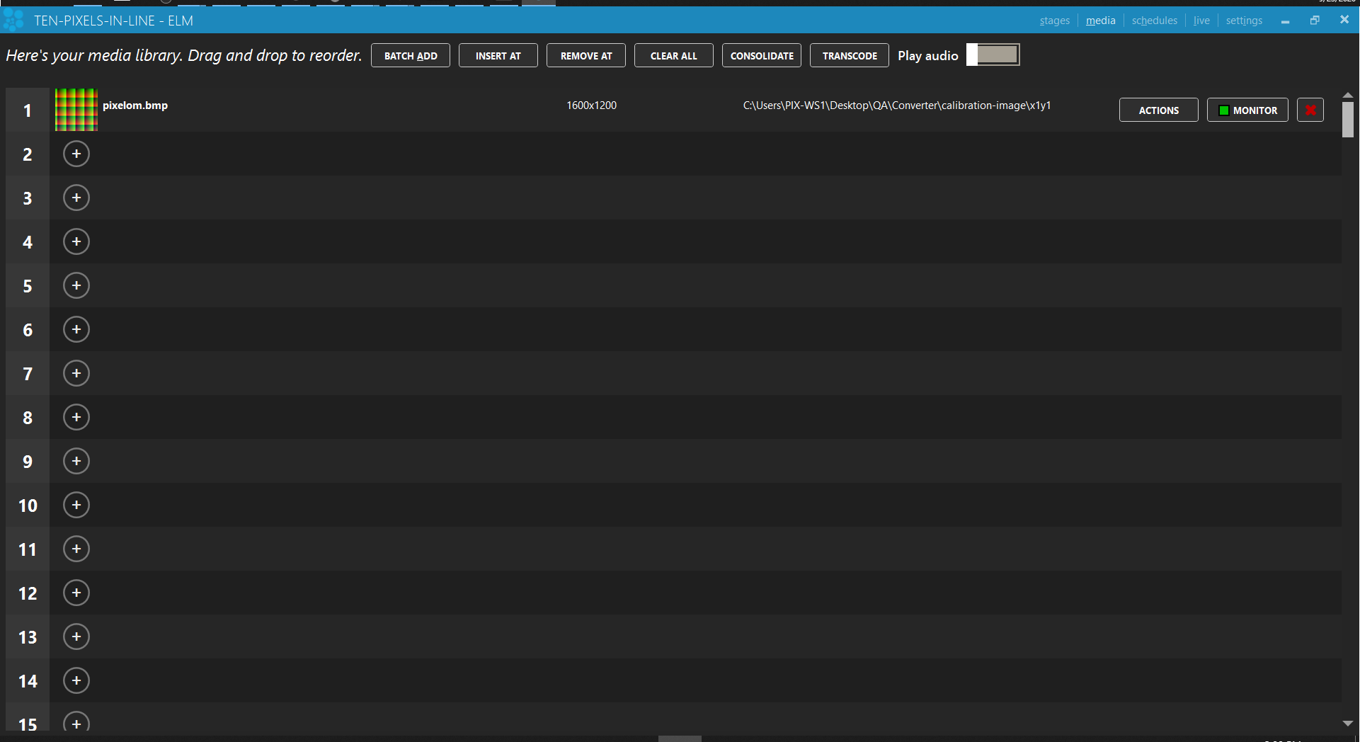Screen dimensions: 1360x742
Task: Start a TRANSCODE
Action: coord(849,55)
